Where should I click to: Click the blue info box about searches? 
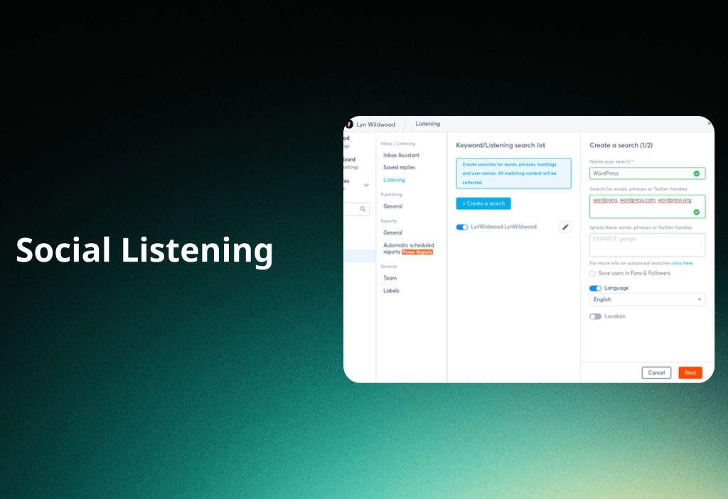point(513,173)
